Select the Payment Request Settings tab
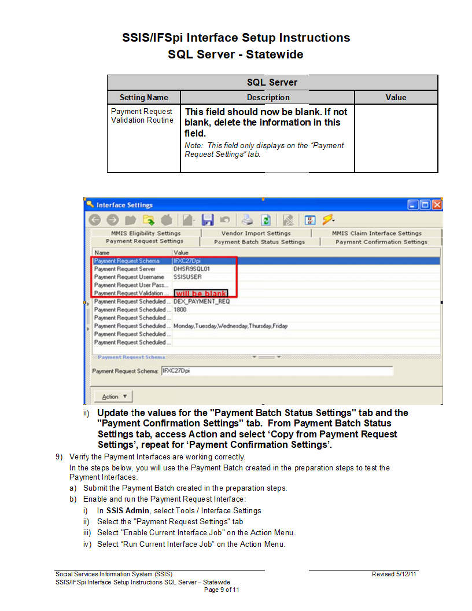The image size is (472, 611). [x=145, y=241]
